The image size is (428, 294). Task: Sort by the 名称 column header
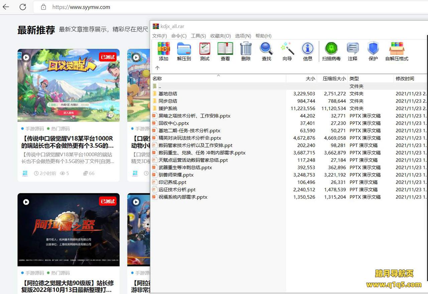(x=157, y=79)
